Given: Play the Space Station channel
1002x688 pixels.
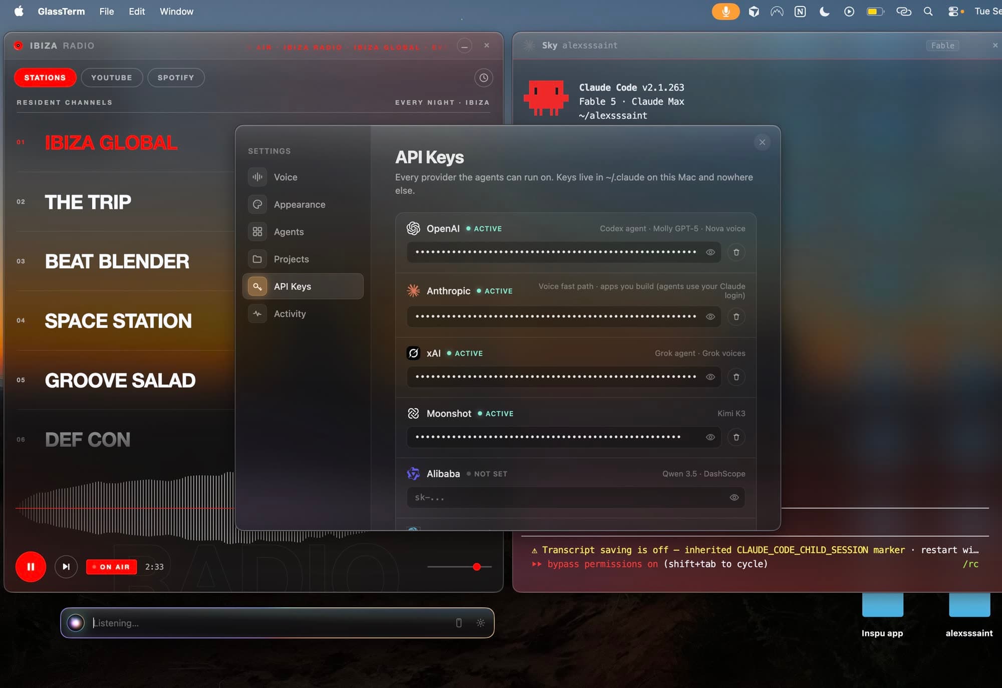Looking at the screenshot, I should click(118, 321).
